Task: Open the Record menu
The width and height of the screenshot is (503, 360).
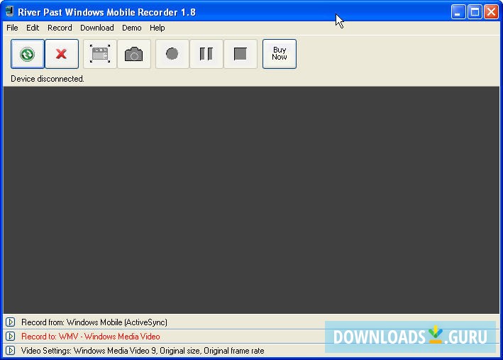Action: click(x=60, y=28)
